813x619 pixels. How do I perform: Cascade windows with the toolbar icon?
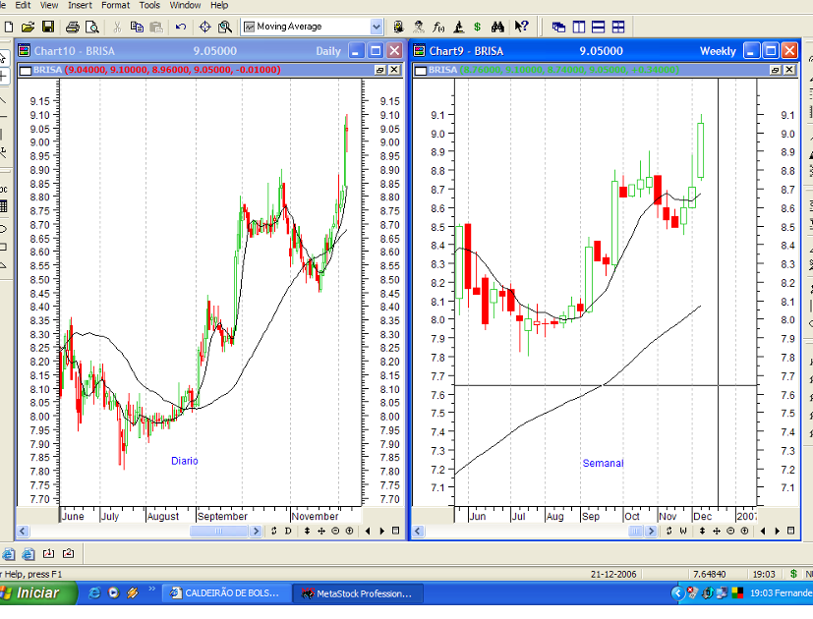pyautogui.click(x=559, y=27)
